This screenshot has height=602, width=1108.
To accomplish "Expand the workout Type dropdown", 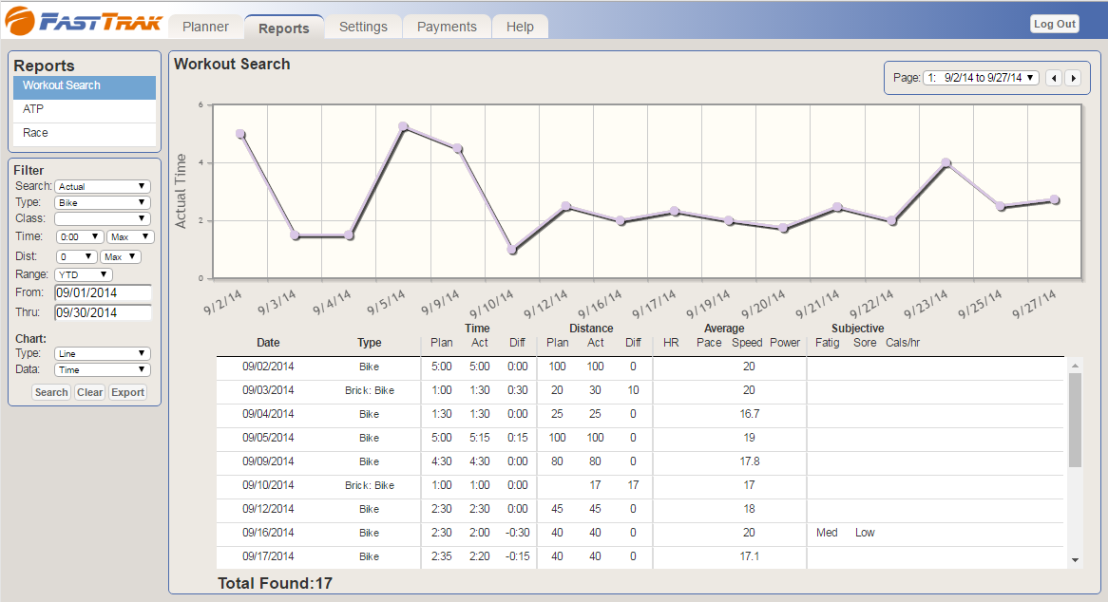I will [103, 203].
